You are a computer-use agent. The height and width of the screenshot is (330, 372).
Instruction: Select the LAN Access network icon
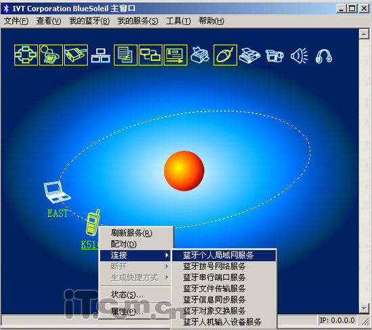tap(101, 55)
